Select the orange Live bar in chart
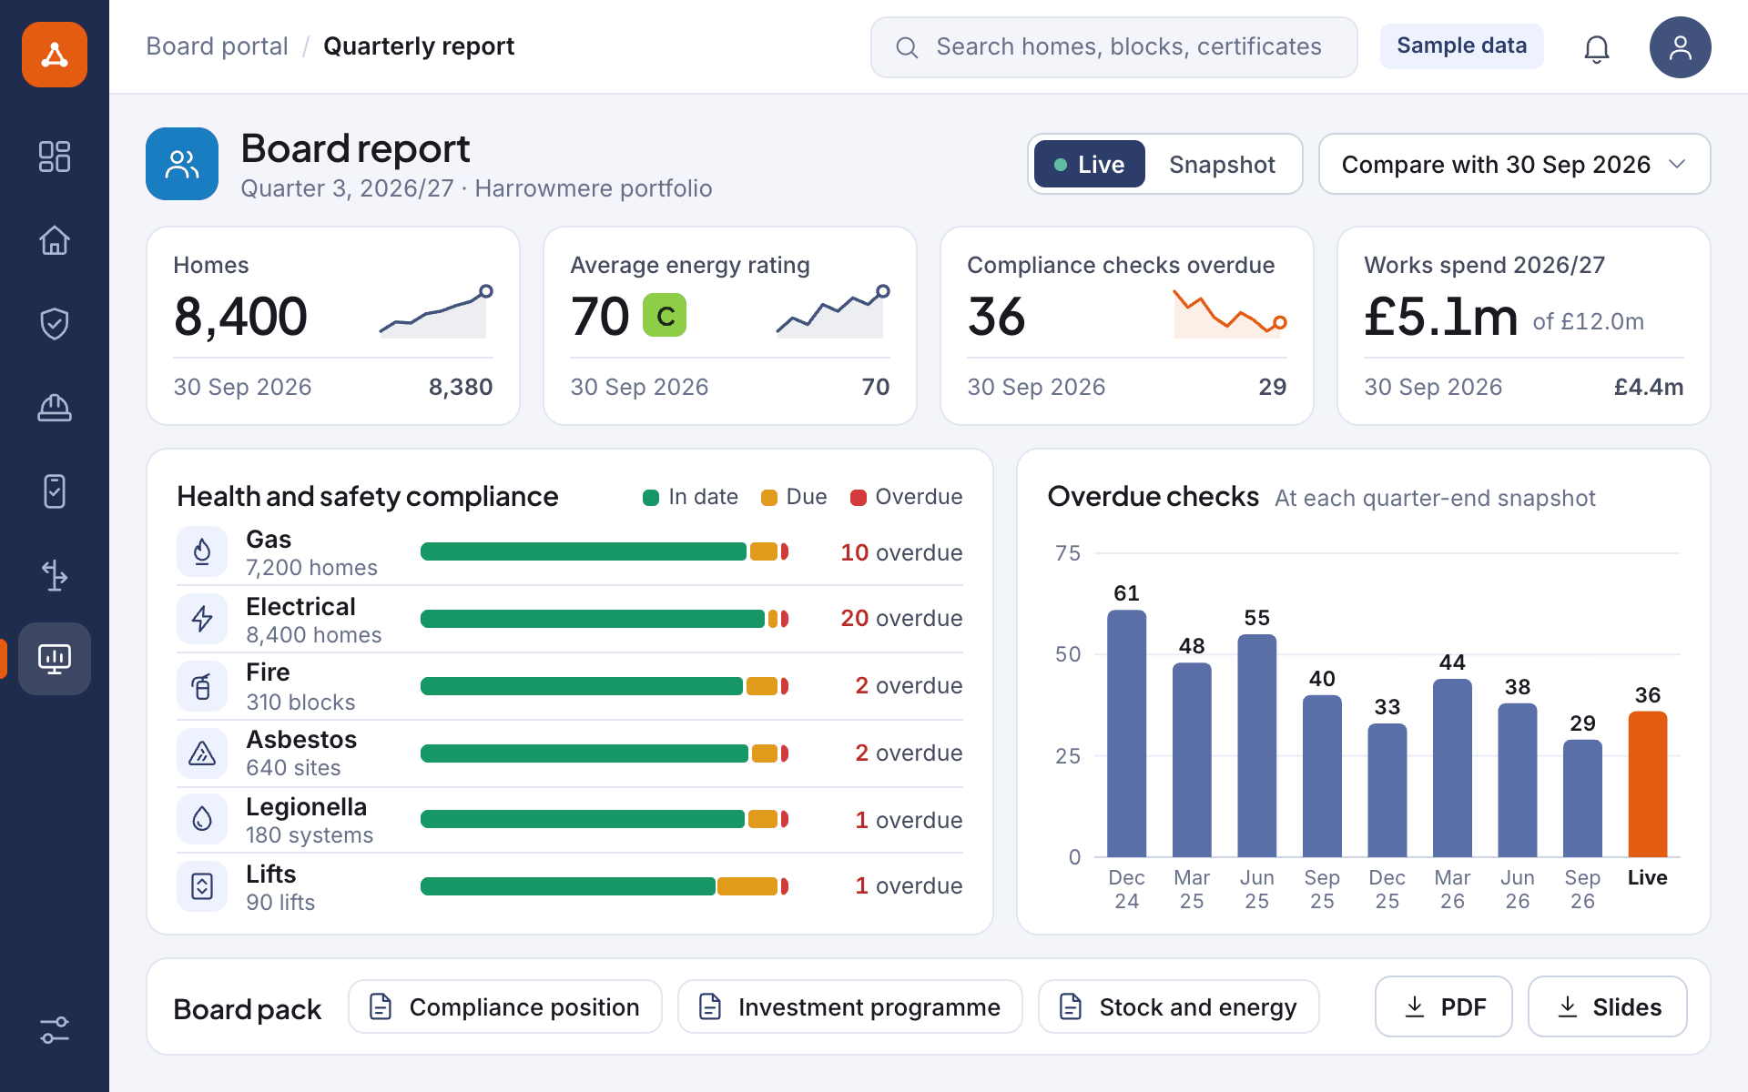The height and width of the screenshot is (1092, 1748). pos(1648,784)
